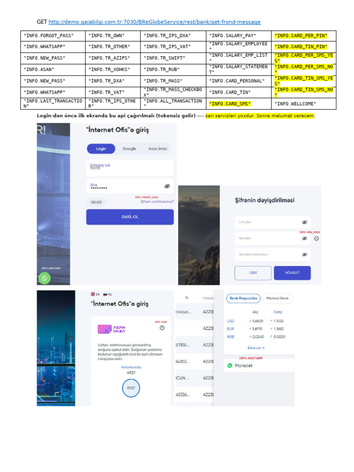Click the 01:57 countdown circle

tap(131, 388)
